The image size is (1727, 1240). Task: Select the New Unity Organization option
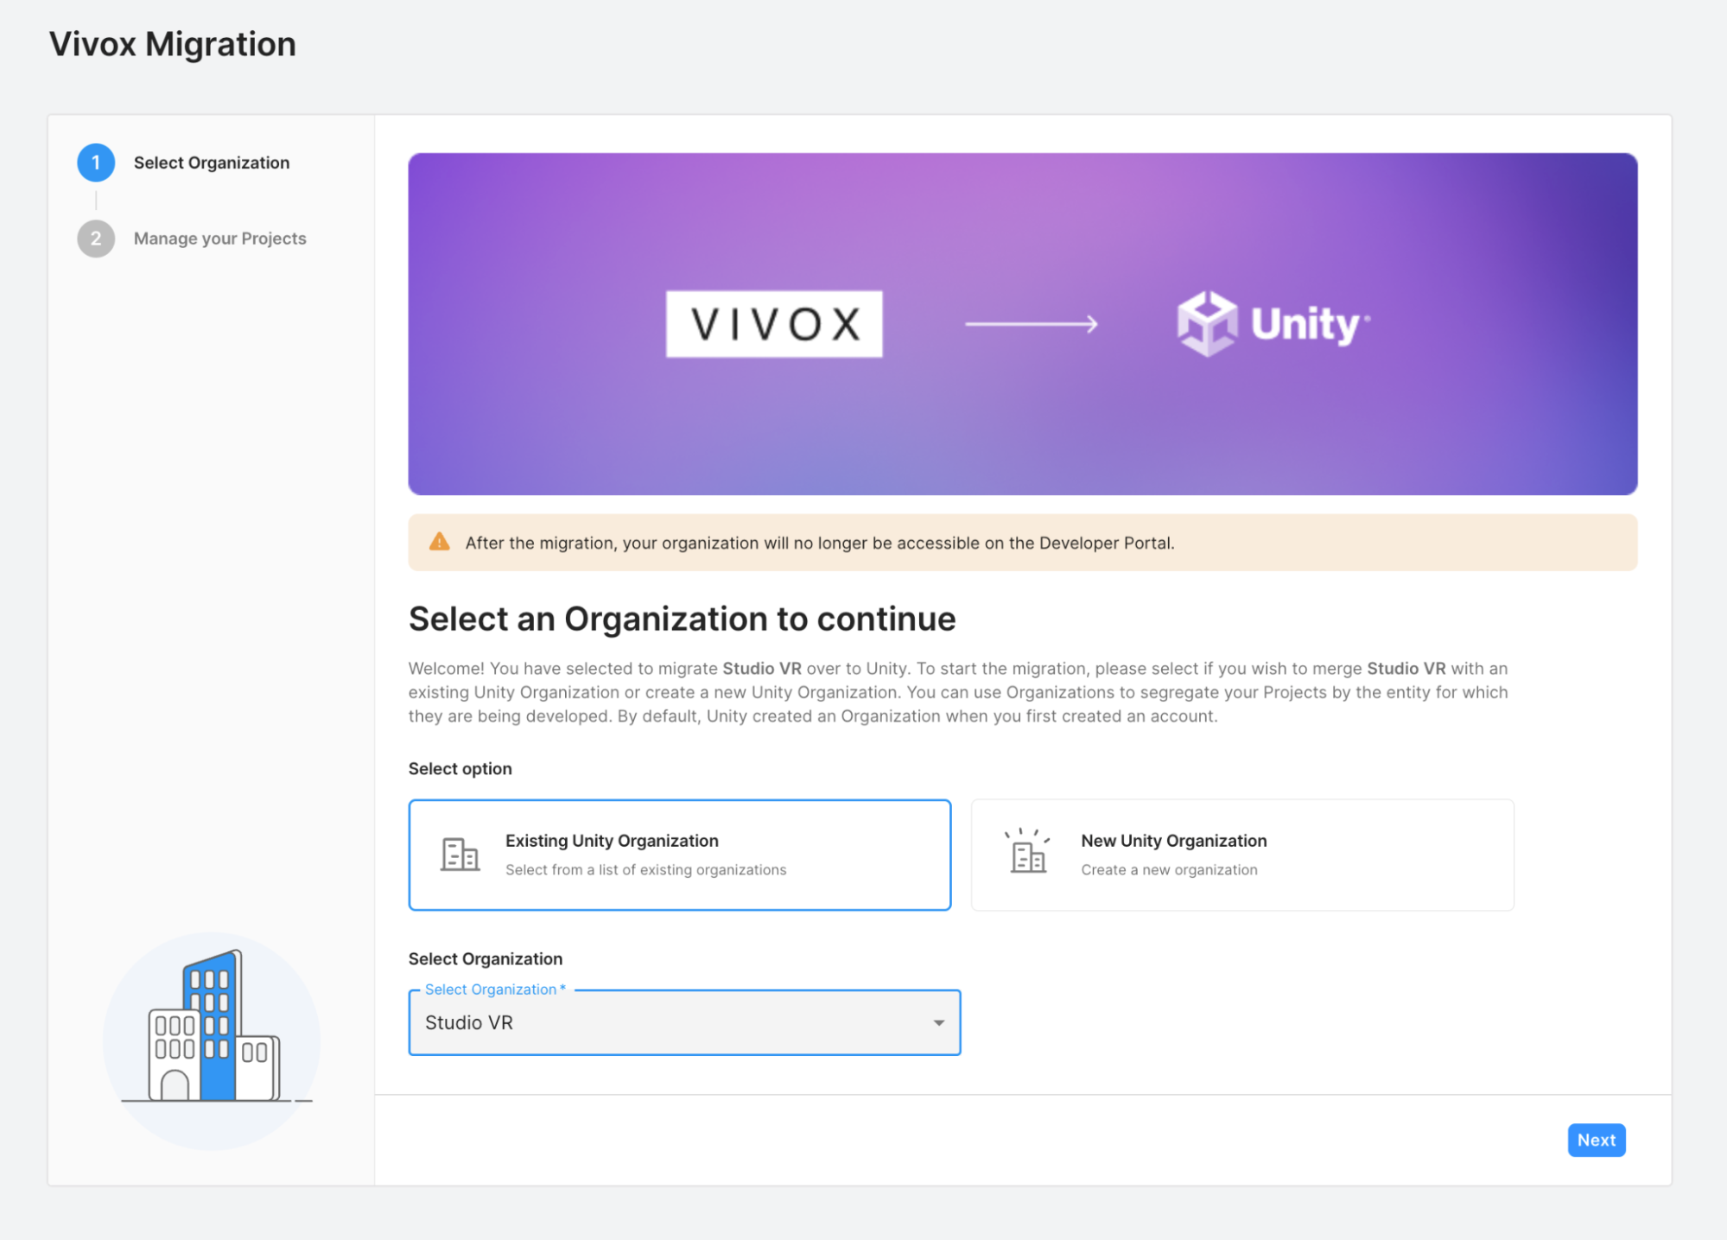1242,855
